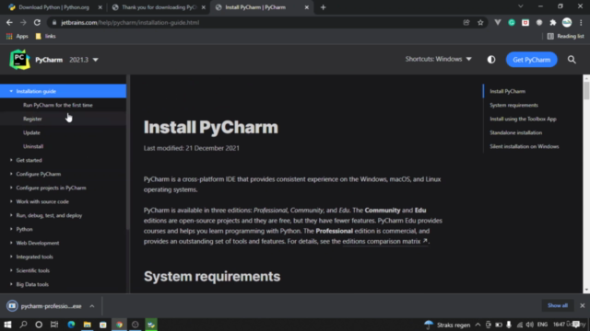This screenshot has height=331, width=590.
Task: Close the downloads bar
Action: (x=582, y=305)
